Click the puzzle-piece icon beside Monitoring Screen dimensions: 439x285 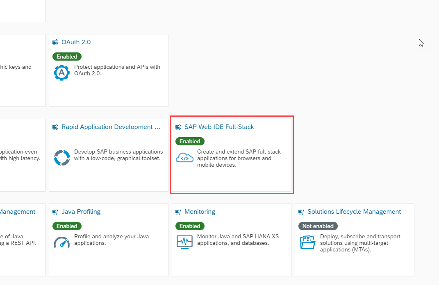pyautogui.click(x=178, y=212)
